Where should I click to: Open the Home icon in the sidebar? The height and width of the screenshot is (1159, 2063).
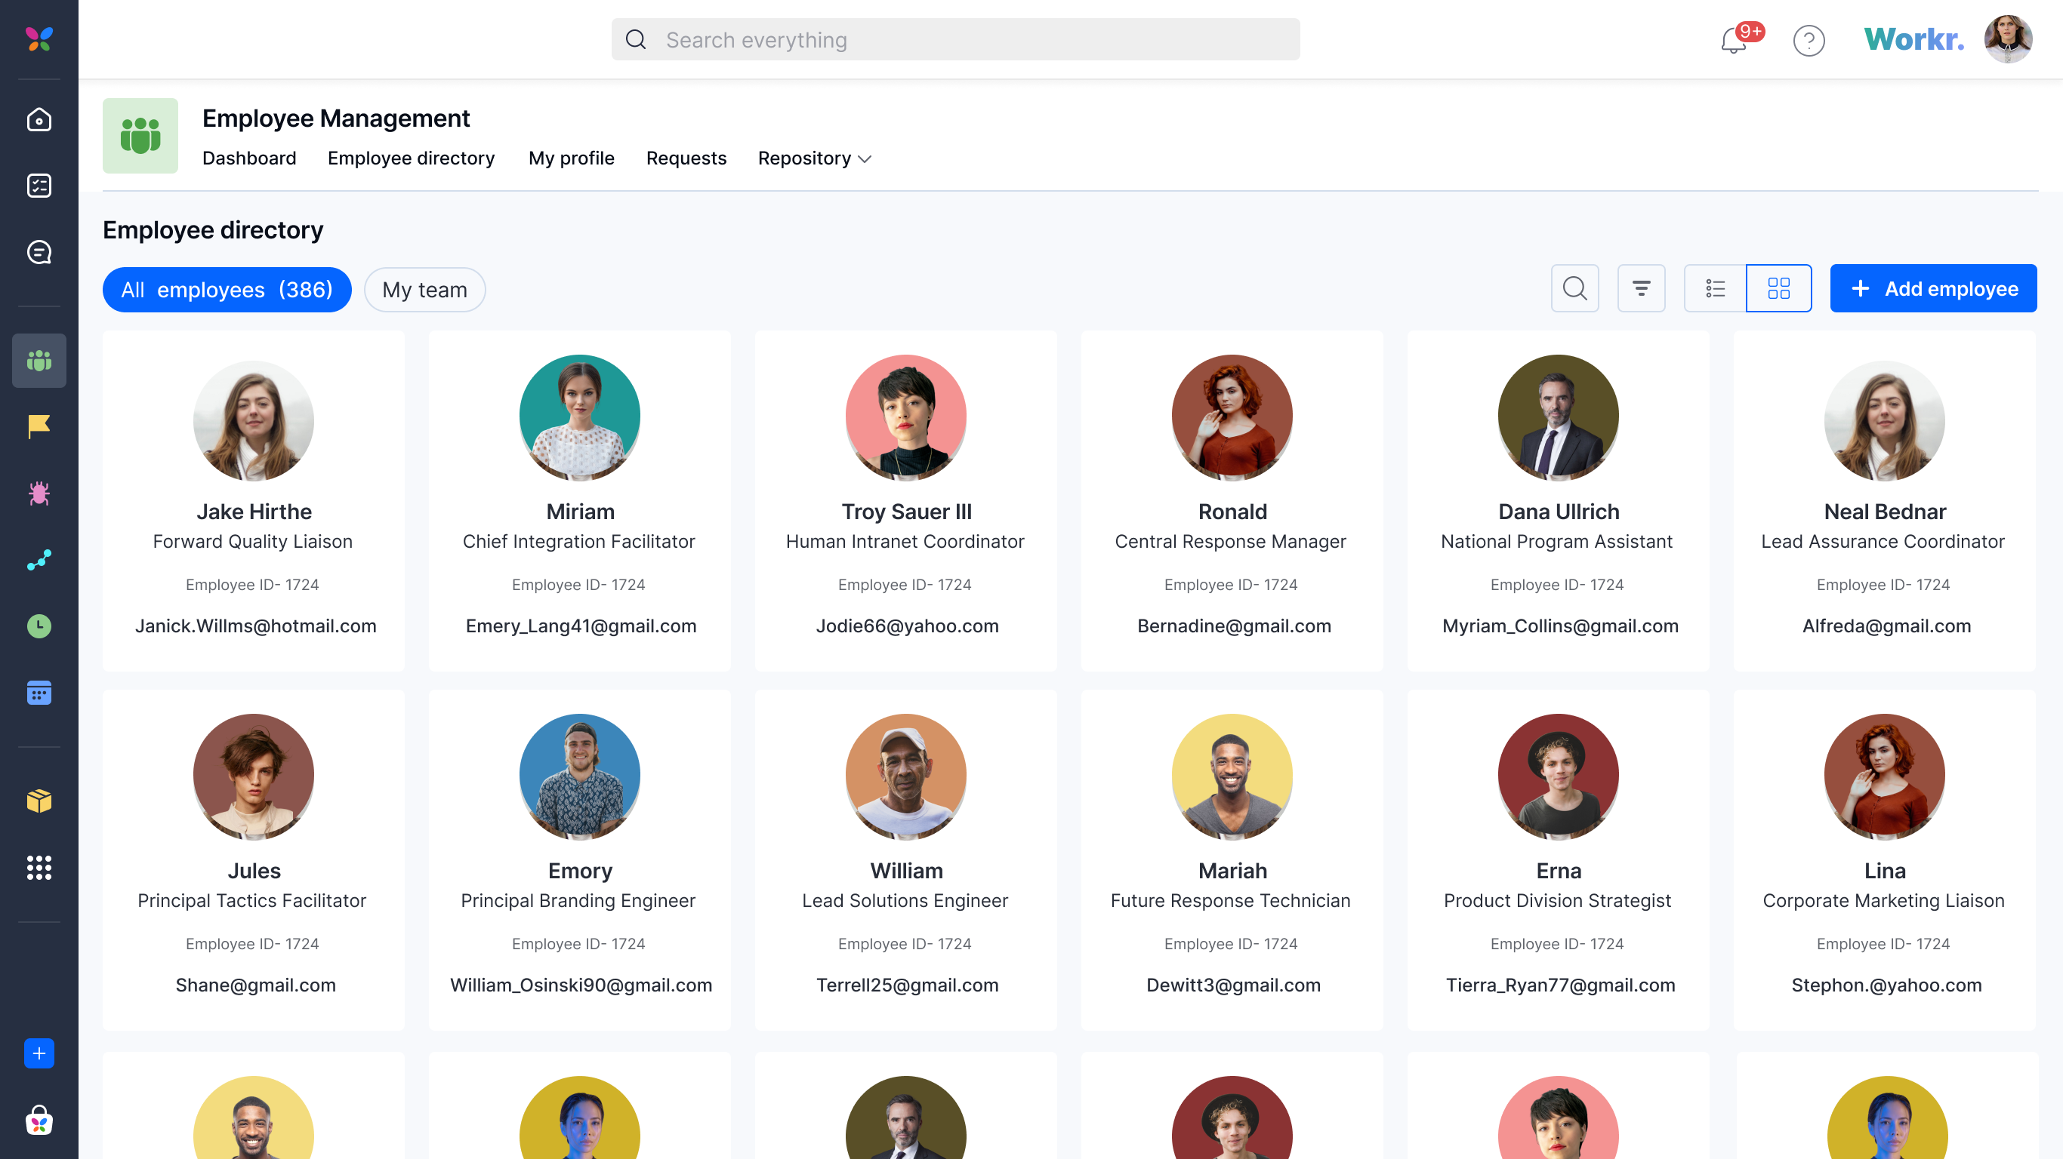(x=39, y=119)
